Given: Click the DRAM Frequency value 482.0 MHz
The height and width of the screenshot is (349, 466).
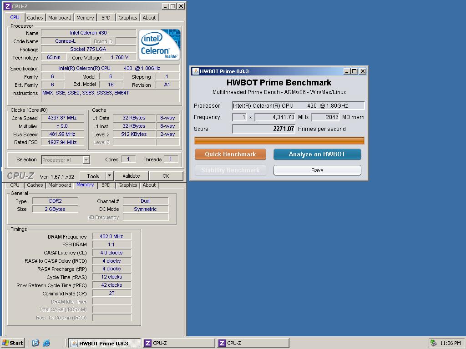Looking at the screenshot, I should pyautogui.click(x=111, y=236).
